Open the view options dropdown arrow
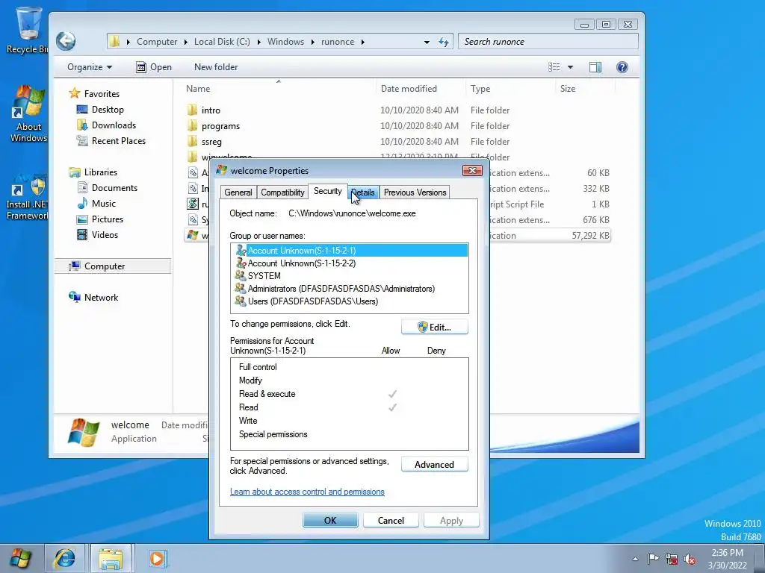This screenshot has height=573, width=765. click(570, 67)
